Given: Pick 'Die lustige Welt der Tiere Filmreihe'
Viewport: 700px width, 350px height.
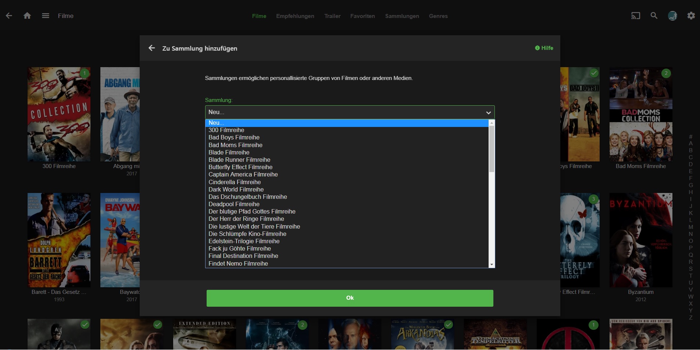Looking at the screenshot, I should [347, 227].
